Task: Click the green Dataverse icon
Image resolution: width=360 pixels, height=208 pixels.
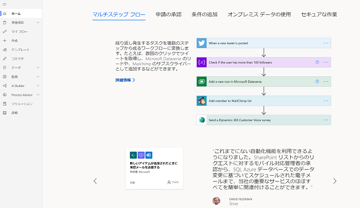Action: [202, 82]
